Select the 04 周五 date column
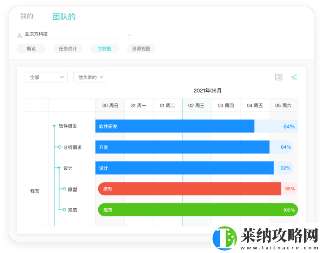Viewport: 323px width, 253px height. 255,106
